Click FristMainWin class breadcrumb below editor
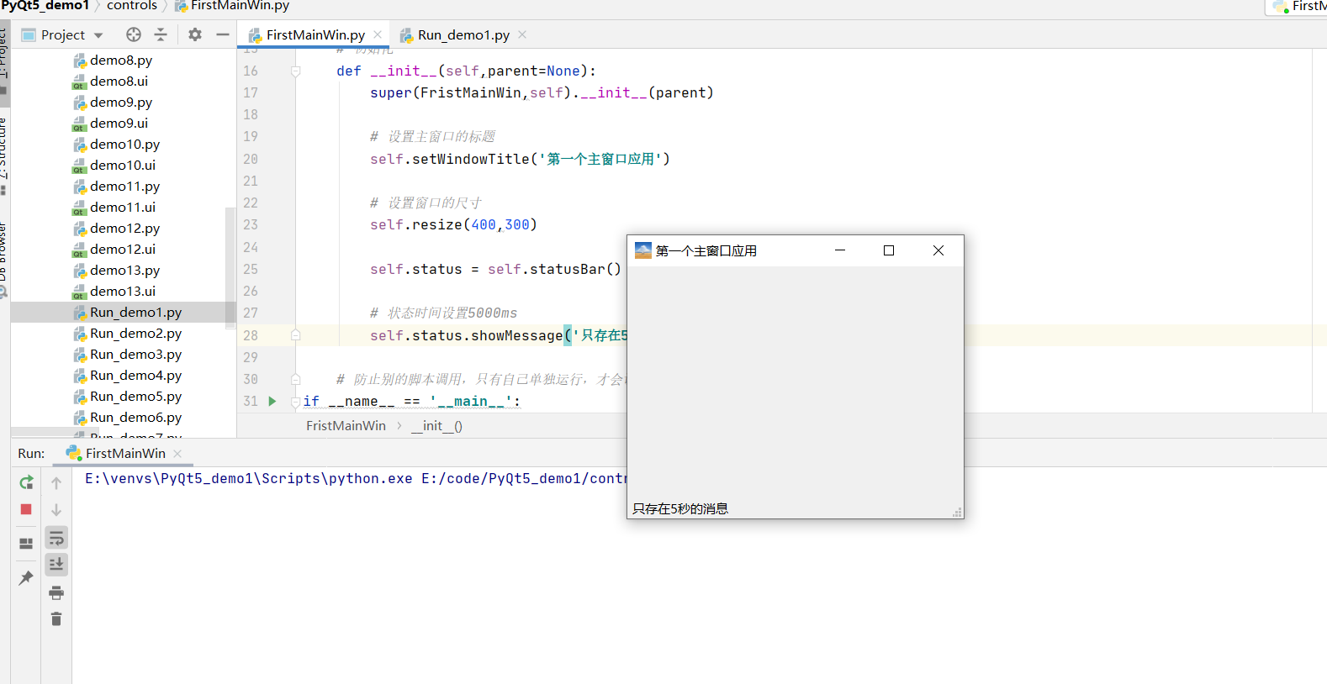The height and width of the screenshot is (684, 1327). tap(346, 426)
